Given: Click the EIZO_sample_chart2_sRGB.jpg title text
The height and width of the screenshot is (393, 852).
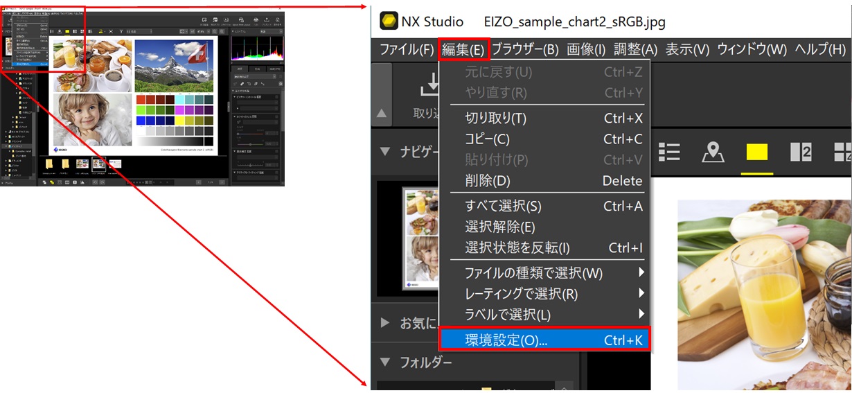Looking at the screenshot, I should tap(575, 21).
